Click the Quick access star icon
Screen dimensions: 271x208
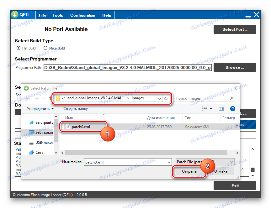[32, 122]
